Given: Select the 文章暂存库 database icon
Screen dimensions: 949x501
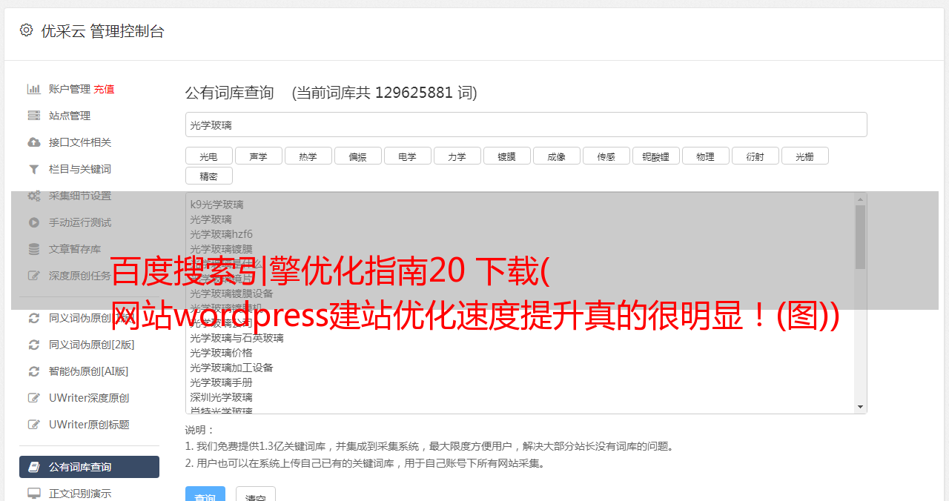Looking at the screenshot, I should 34,249.
